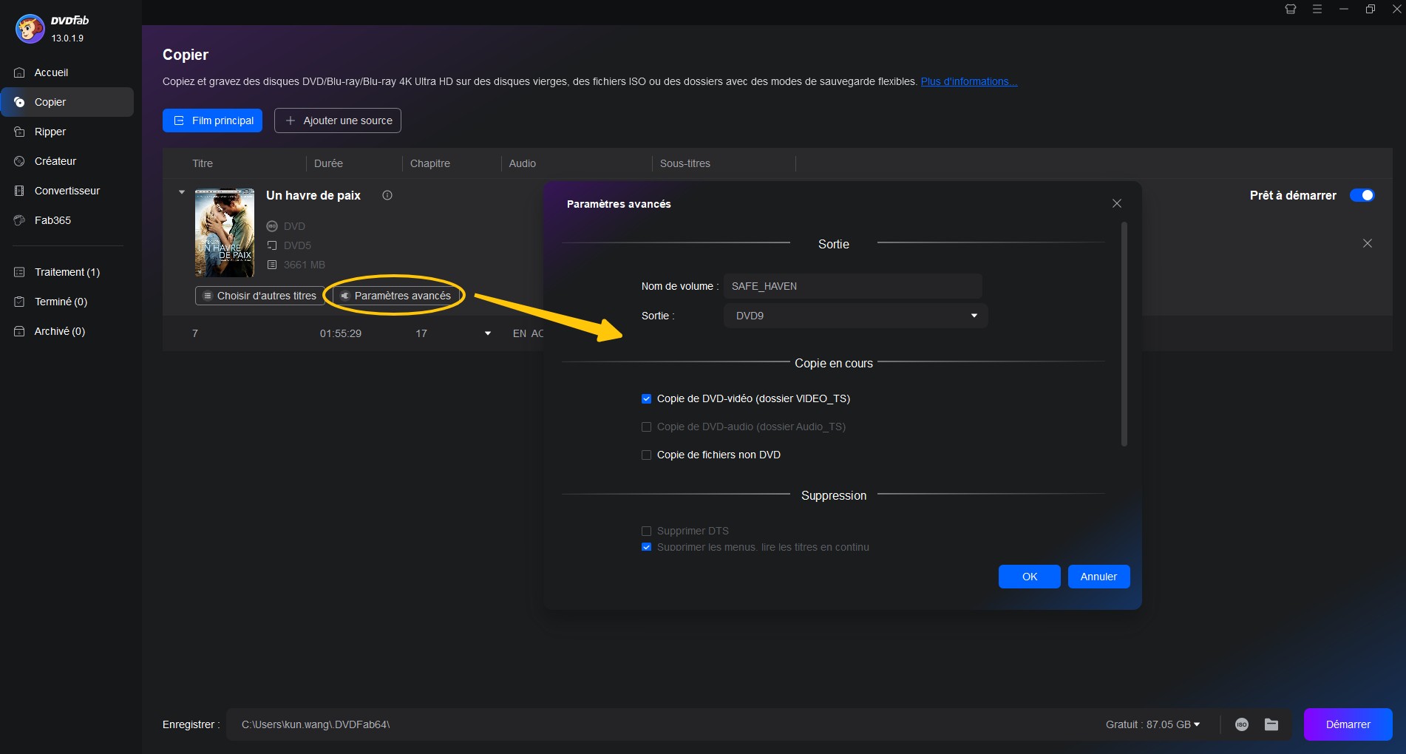Click Annuler in the dialog

(x=1098, y=577)
